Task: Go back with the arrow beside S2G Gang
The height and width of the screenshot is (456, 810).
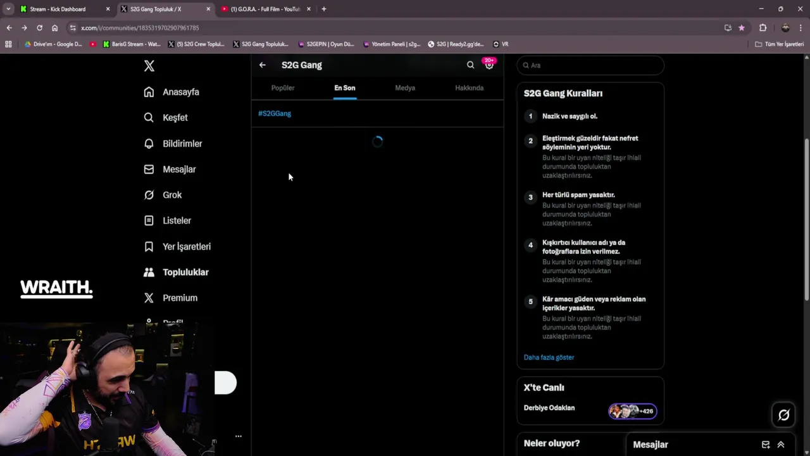Action: coord(263,65)
